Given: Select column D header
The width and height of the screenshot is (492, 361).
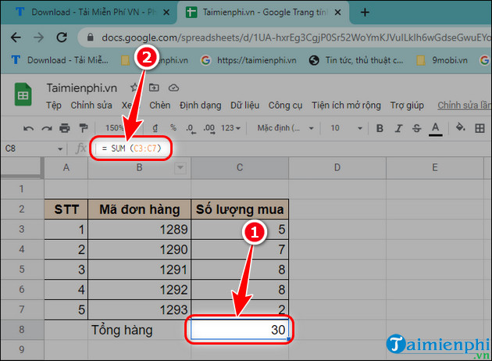Looking at the screenshot, I should click(337, 168).
